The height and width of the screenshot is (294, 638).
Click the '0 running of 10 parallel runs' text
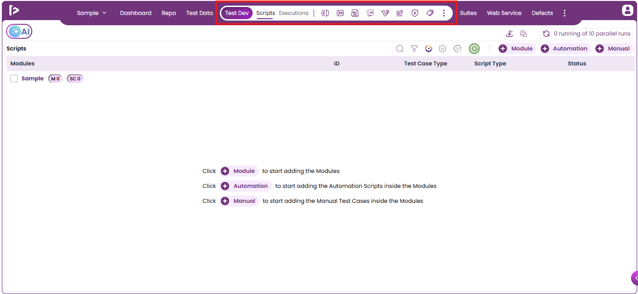click(x=592, y=34)
